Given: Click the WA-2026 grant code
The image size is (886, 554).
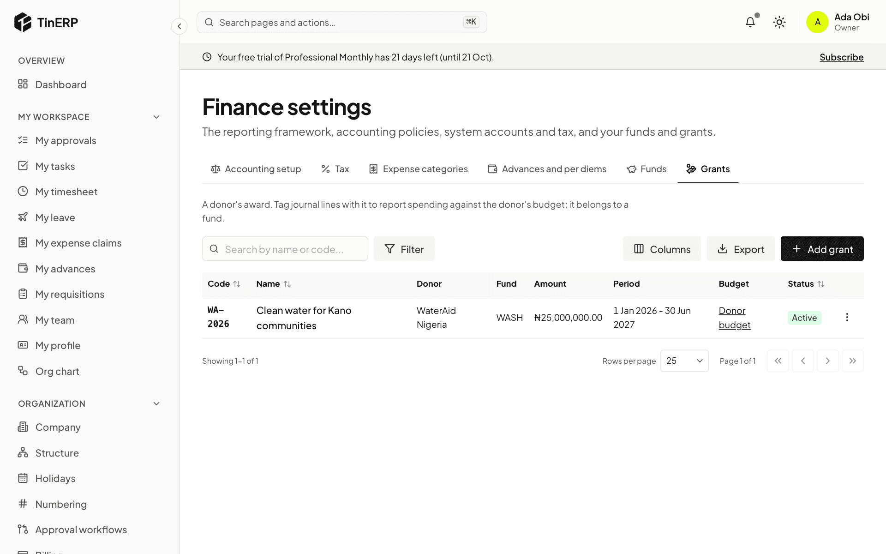Looking at the screenshot, I should pyautogui.click(x=218, y=317).
